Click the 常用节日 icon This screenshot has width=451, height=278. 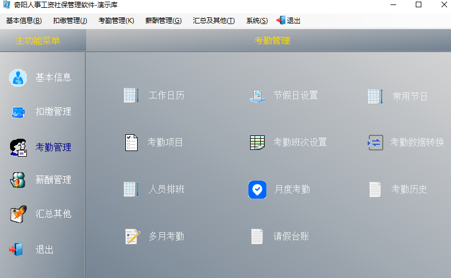[x=374, y=96]
